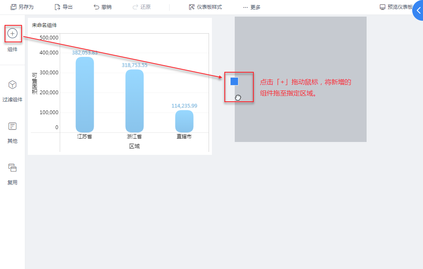The width and height of the screenshot is (423, 269).
Task: Click the 仪表板样式 text label
Action: 209,7
